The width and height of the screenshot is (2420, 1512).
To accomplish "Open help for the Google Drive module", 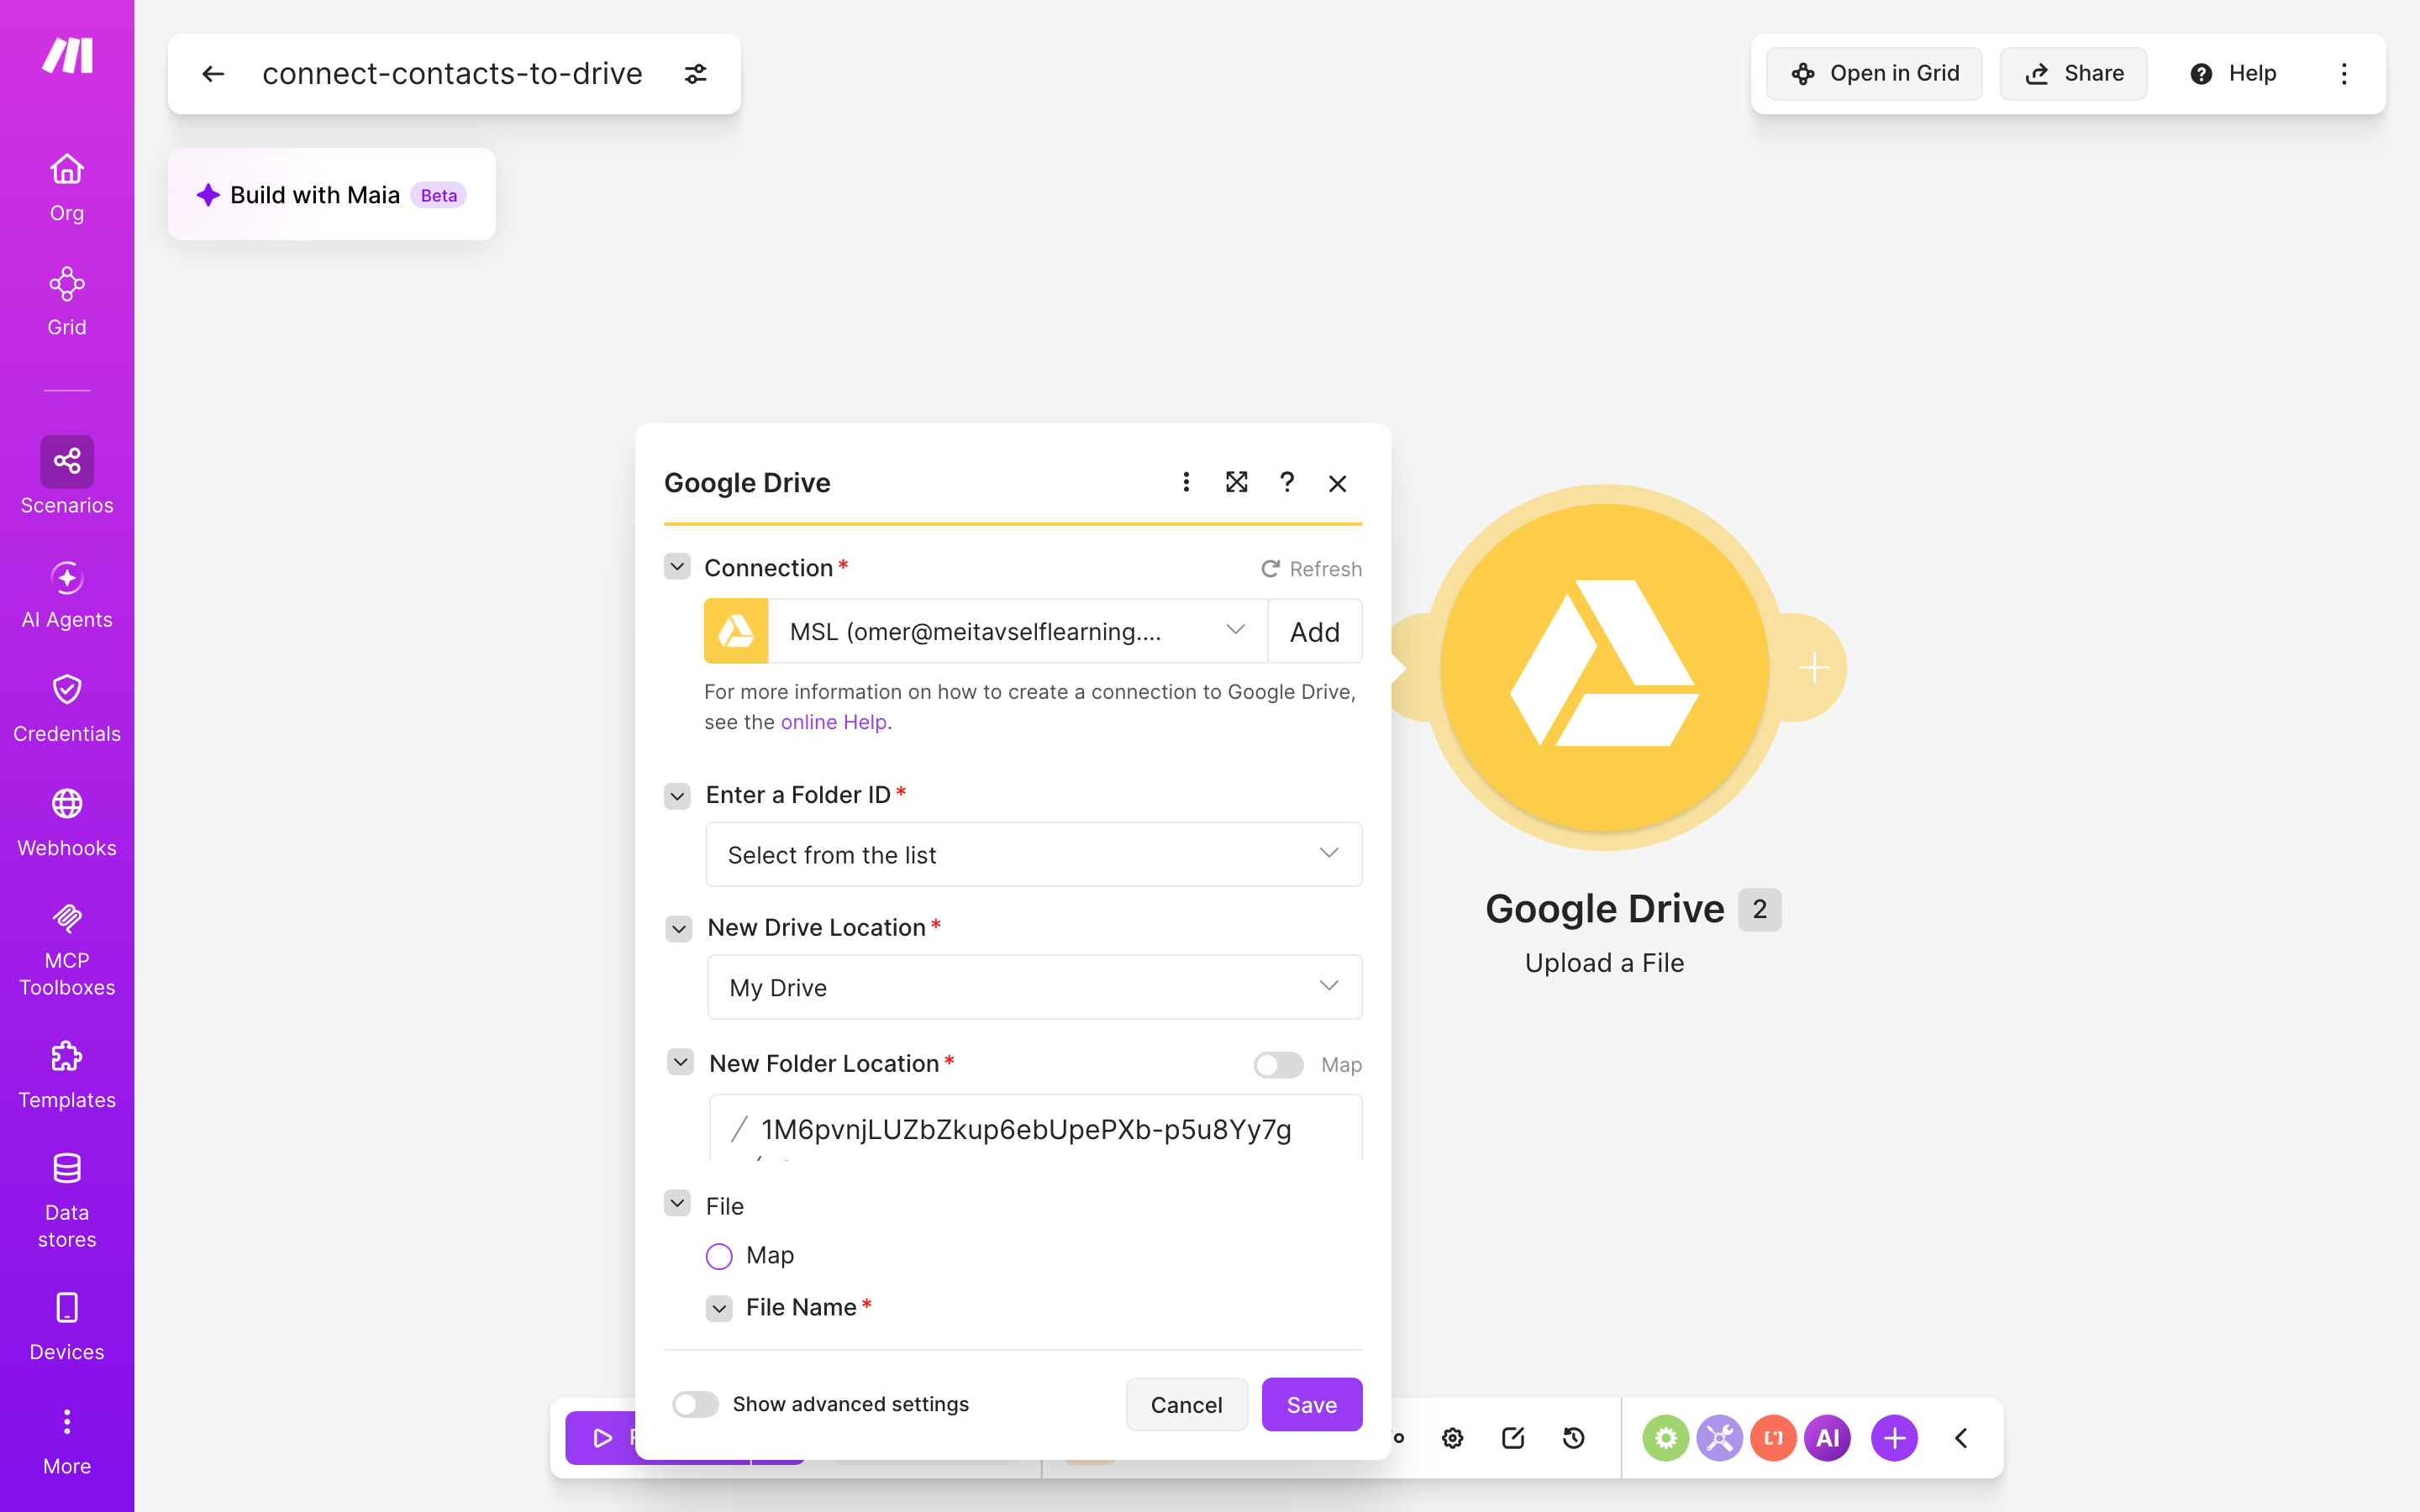I will [1287, 483].
